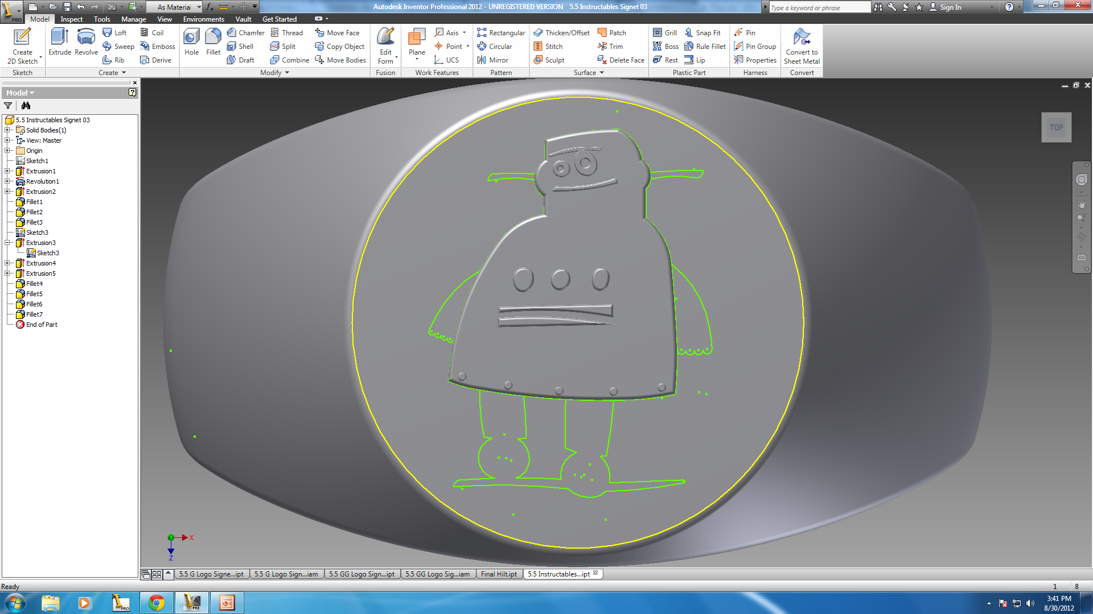Expand the Extrusion1 node
The width and height of the screenshot is (1093, 614).
pyautogui.click(x=7, y=171)
